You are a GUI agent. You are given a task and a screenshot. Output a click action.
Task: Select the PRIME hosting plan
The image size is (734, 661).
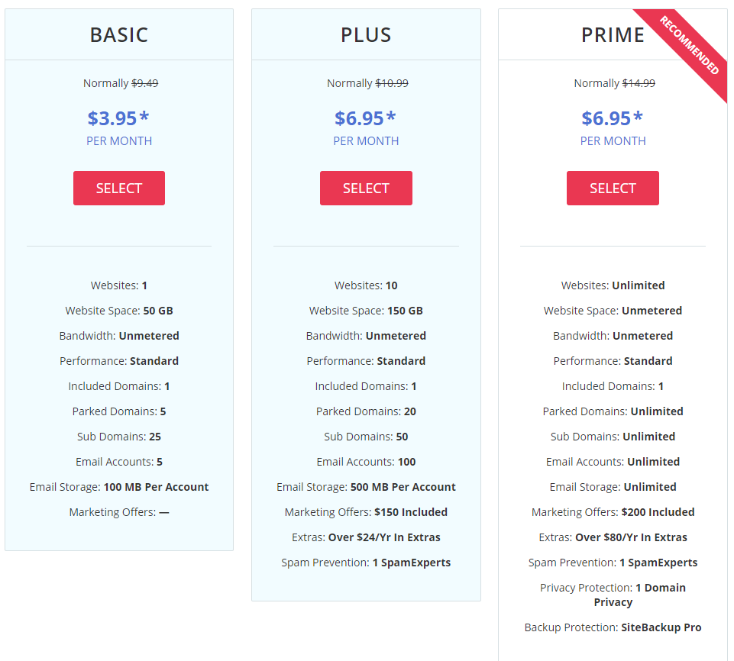click(613, 188)
